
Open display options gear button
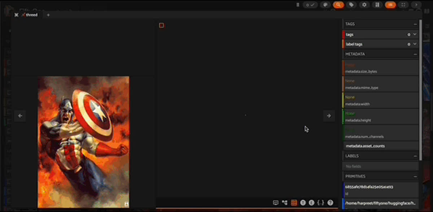pos(364,5)
